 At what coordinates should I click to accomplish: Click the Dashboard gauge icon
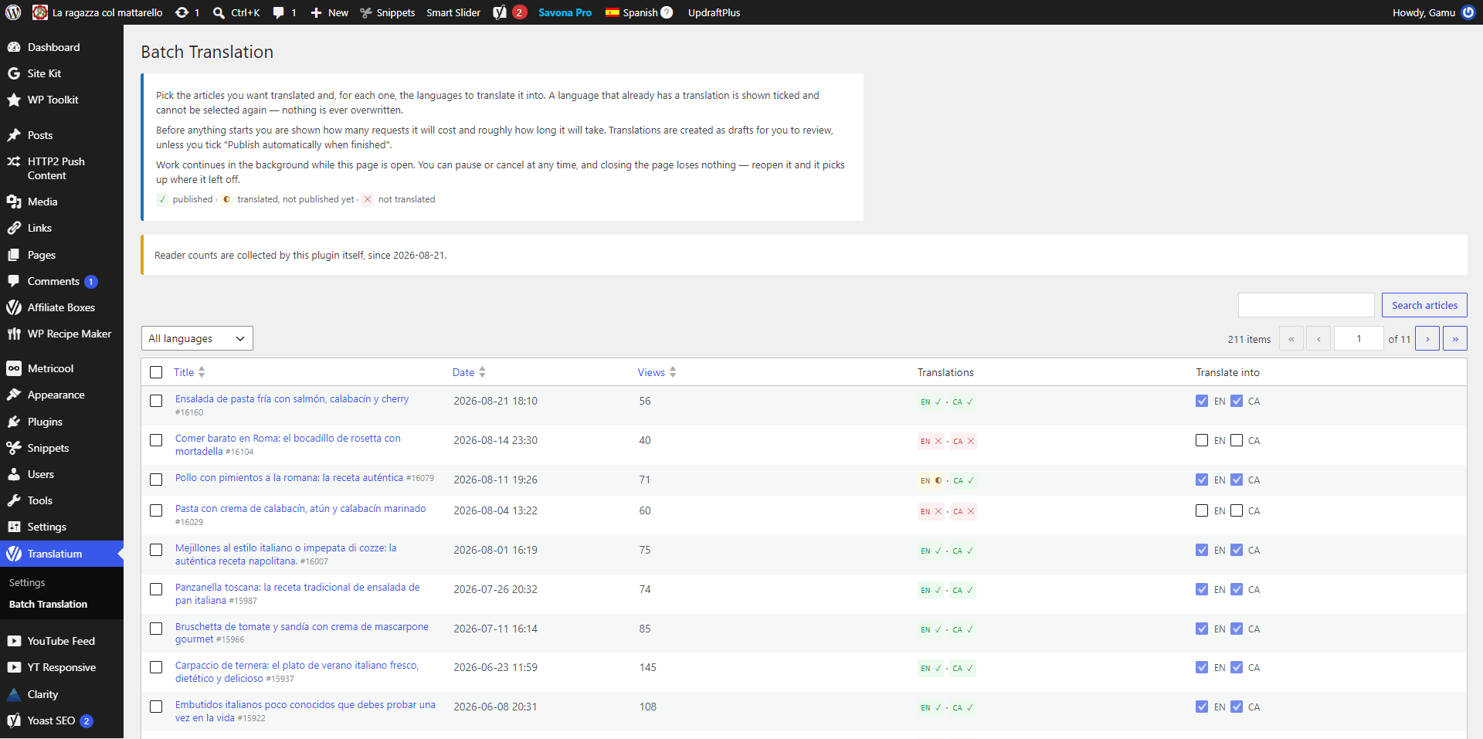14,47
